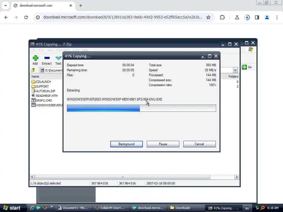The width and height of the screenshot is (283, 212).
Task: Click the orange magnifier system tray icon
Action: pyautogui.click(x=263, y=208)
